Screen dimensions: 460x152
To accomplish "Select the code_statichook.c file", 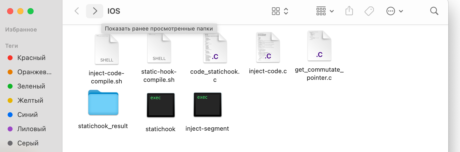I will pos(215,48).
